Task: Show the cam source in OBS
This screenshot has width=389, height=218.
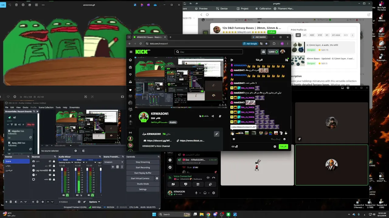Action: pos(50,161)
